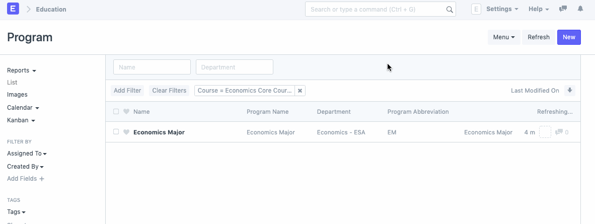Focus the Department filter field
The image size is (595, 224).
pyautogui.click(x=234, y=67)
